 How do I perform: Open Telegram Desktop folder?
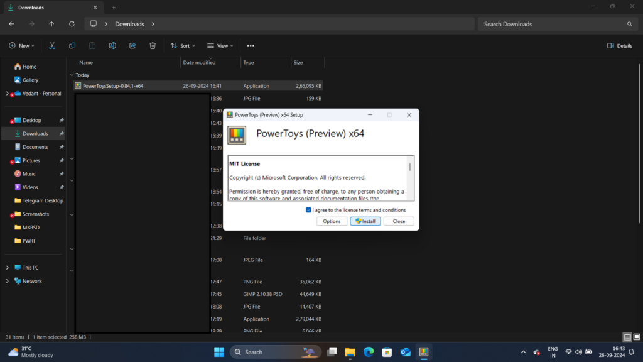coord(34,200)
